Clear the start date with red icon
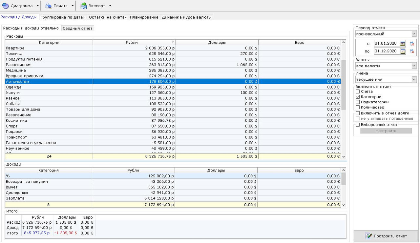The image size is (420, 243). pos(412,44)
